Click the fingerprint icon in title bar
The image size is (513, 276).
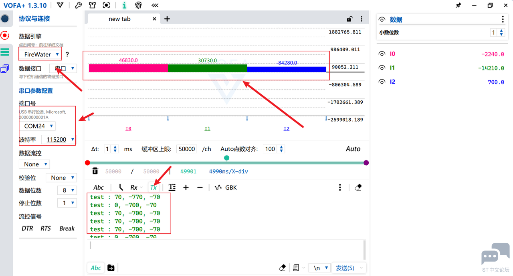pos(138,6)
